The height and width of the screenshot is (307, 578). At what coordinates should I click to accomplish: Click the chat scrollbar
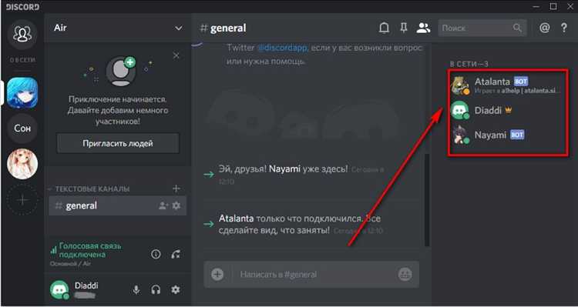point(427,199)
